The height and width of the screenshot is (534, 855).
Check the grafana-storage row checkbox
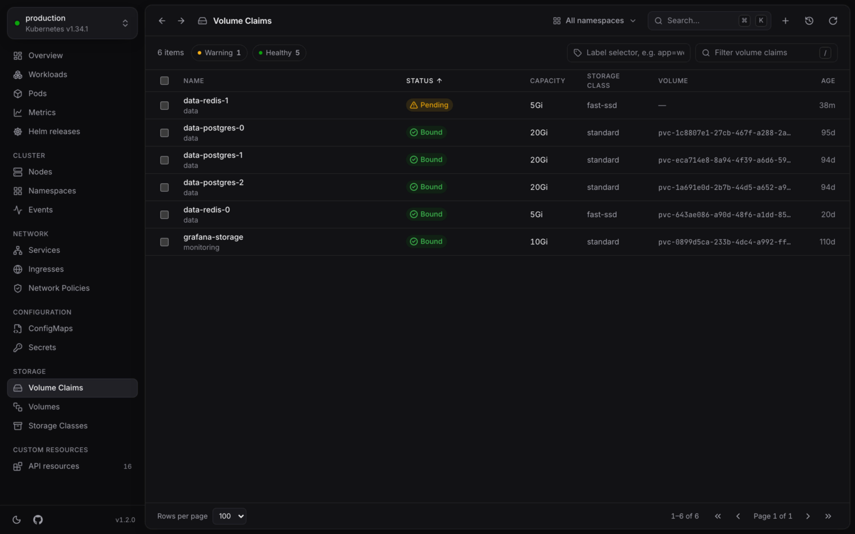(164, 242)
